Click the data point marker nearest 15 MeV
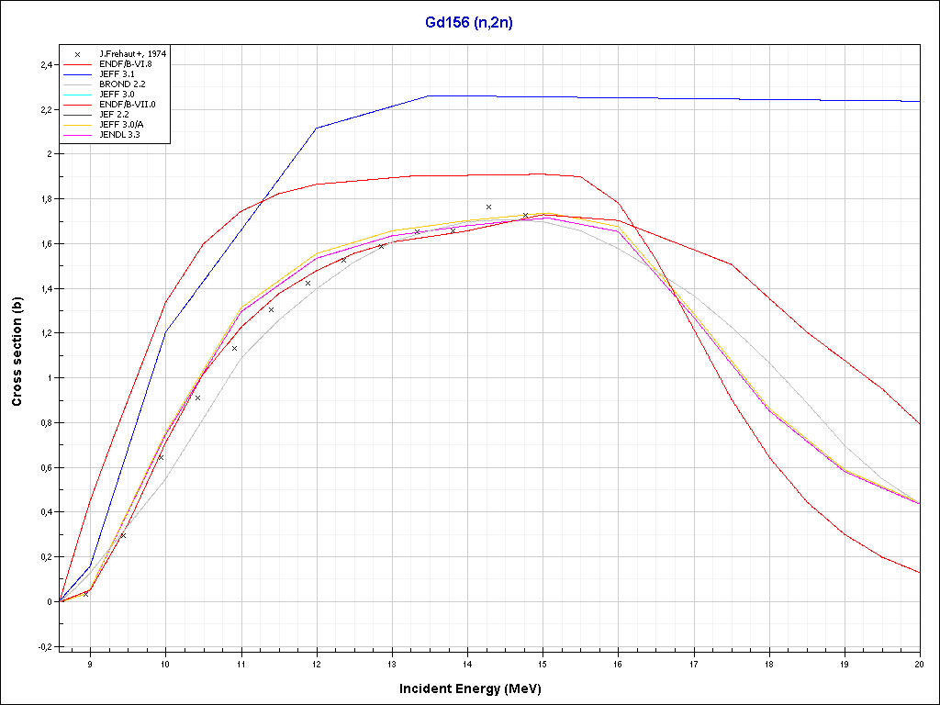This screenshot has width=940, height=705. tap(525, 216)
